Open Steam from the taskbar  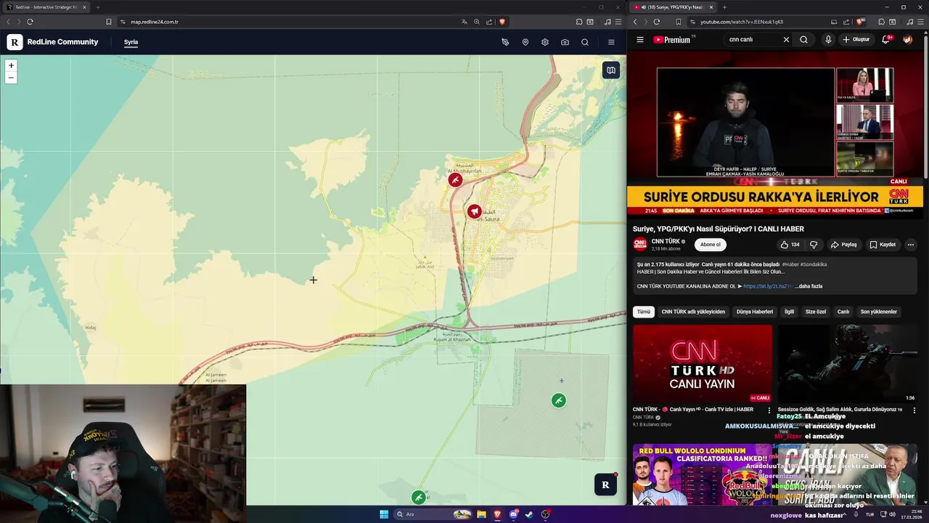[x=529, y=514]
